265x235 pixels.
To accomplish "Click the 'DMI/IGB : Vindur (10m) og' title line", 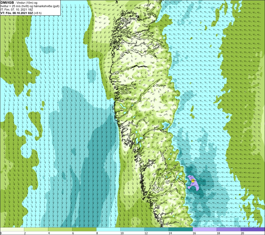I will 19,3.
